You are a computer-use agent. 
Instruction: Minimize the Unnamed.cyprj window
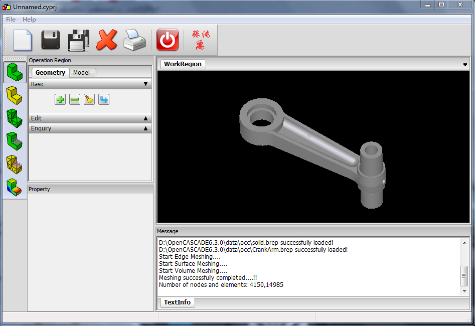point(428,5)
